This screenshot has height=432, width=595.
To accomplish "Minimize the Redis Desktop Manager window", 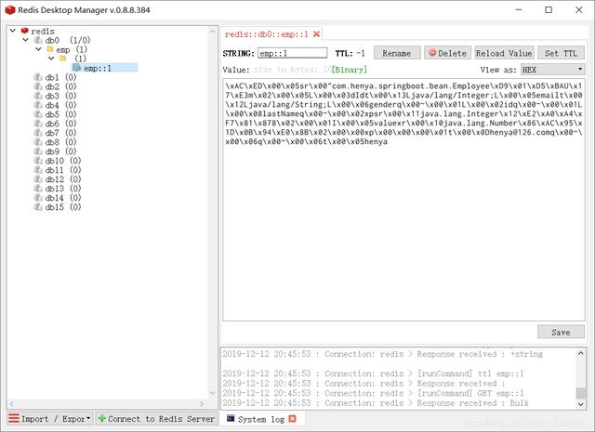I will click(x=519, y=10).
